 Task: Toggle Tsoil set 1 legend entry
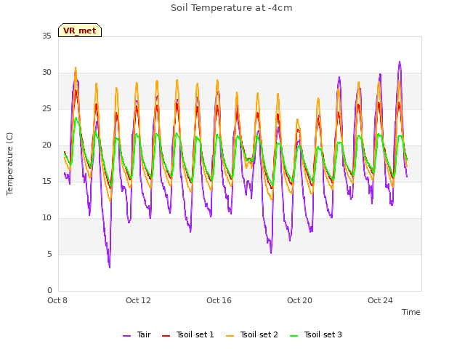[x=188, y=334]
